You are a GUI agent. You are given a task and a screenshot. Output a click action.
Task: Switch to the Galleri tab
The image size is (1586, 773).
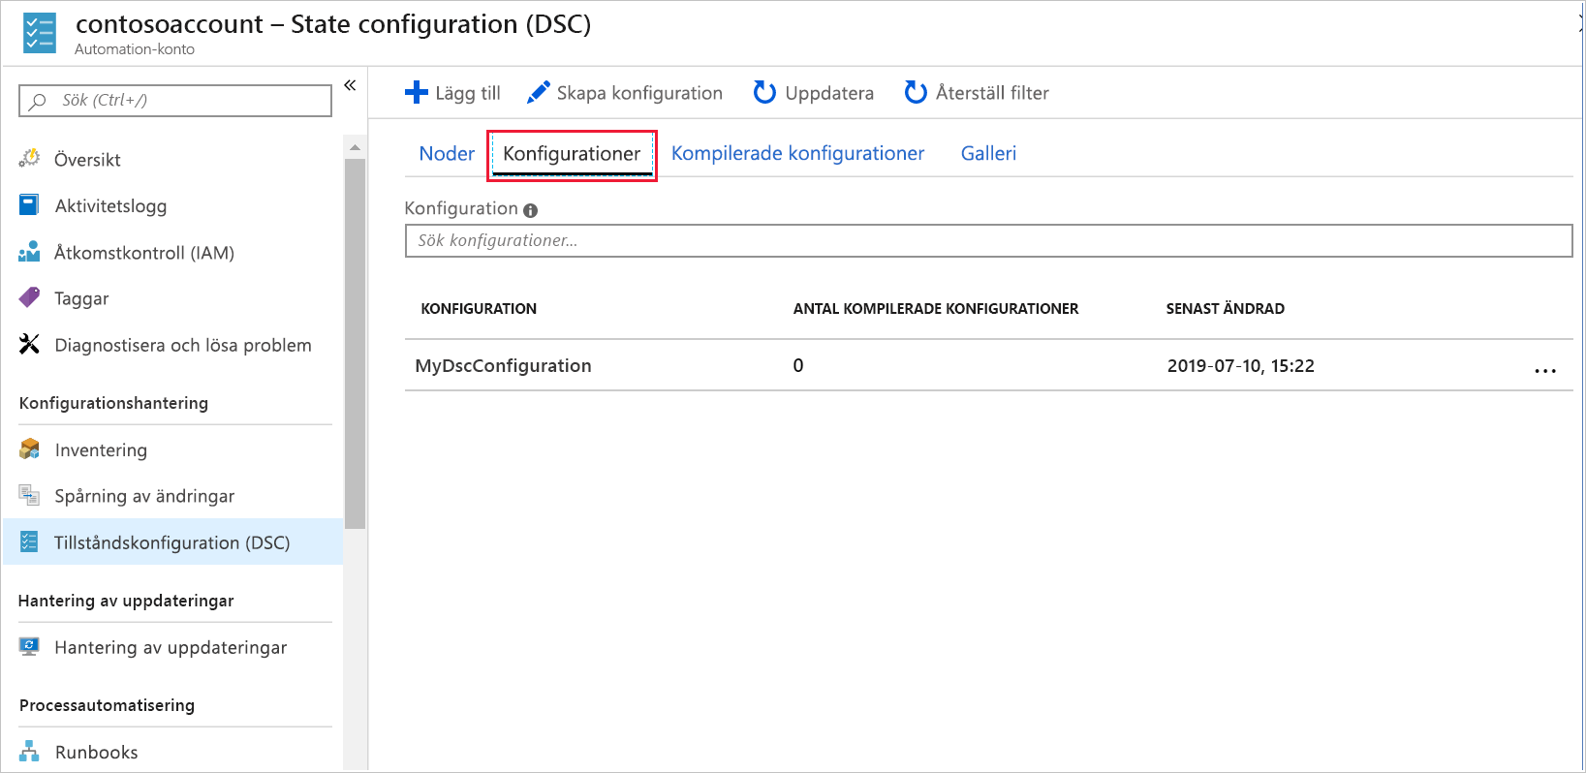point(988,153)
